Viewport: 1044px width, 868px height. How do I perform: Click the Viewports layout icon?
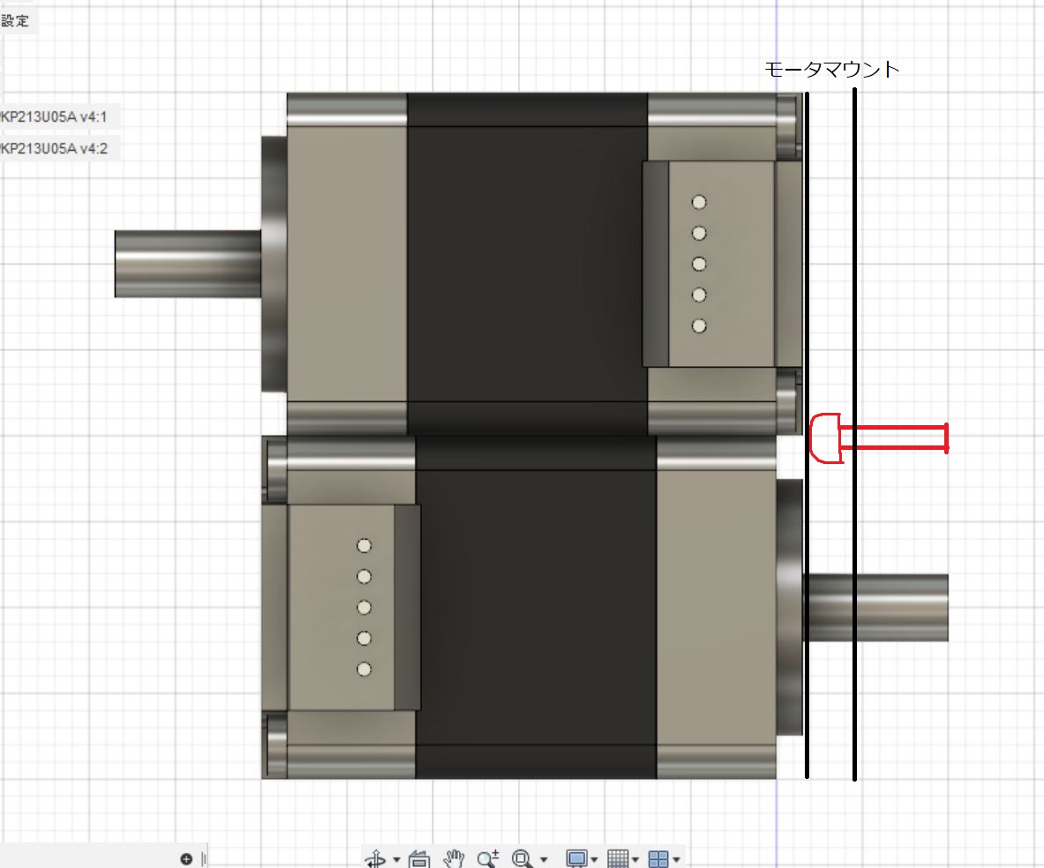[658, 858]
